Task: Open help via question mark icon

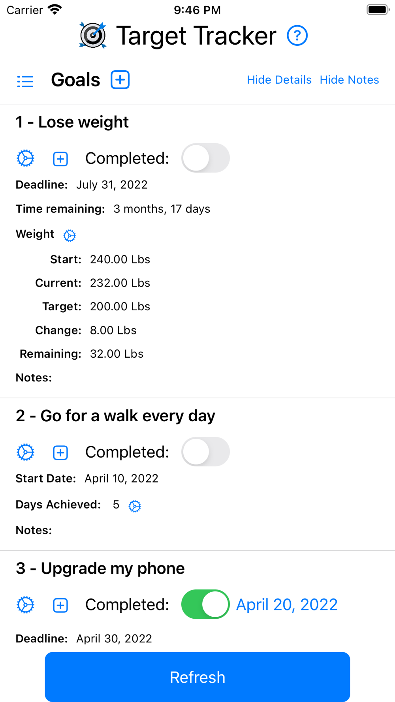Action: coord(297,36)
